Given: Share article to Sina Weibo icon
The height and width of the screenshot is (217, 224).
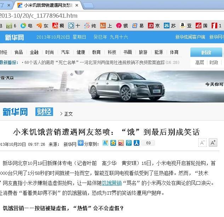Looking at the screenshot, I should [x=121, y=143].
